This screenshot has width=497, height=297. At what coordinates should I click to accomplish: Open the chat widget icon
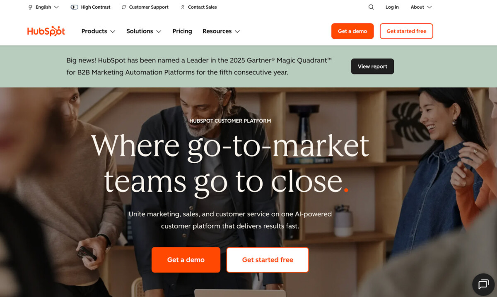pos(483,284)
